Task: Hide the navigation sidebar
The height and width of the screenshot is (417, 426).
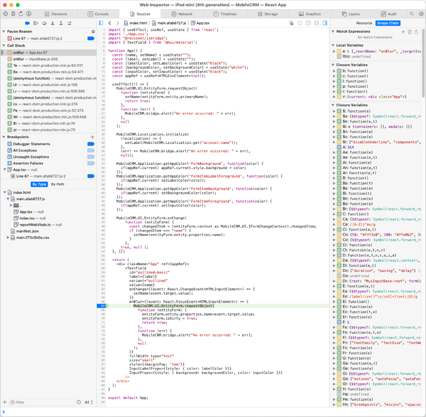Action: (101, 23)
